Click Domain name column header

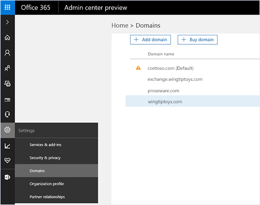click(x=161, y=54)
